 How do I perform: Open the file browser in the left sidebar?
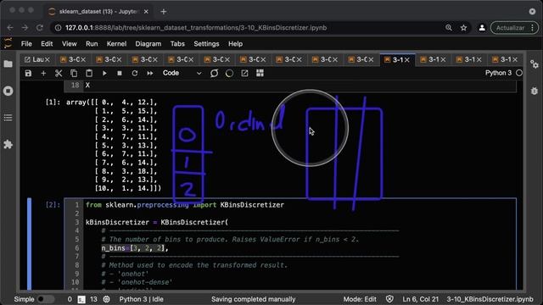pos(8,64)
